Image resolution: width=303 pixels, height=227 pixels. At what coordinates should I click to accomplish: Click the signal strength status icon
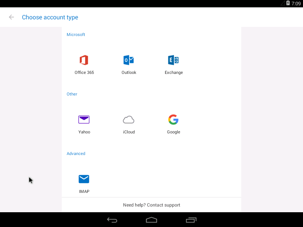coord(283,3)
